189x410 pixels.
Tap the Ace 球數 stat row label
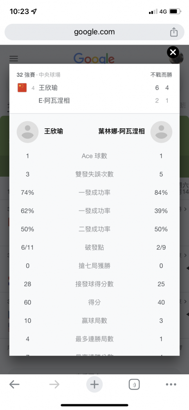(94, 156)
